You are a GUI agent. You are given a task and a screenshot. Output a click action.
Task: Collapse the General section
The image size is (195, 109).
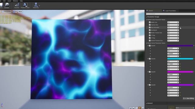click(147, 103)
